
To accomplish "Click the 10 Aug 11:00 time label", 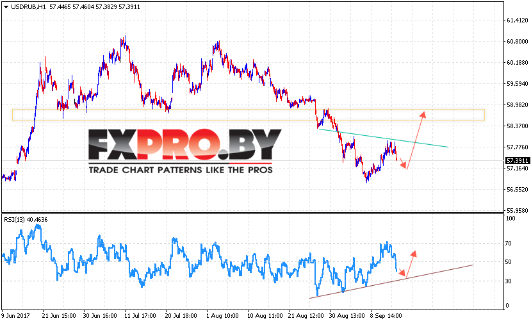I will 265,316.
